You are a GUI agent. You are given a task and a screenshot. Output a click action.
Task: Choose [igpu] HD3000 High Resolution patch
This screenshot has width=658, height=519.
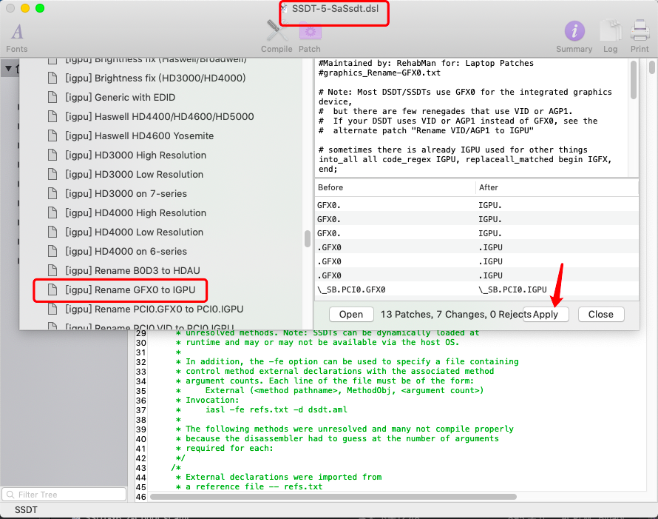coord(135,155)
